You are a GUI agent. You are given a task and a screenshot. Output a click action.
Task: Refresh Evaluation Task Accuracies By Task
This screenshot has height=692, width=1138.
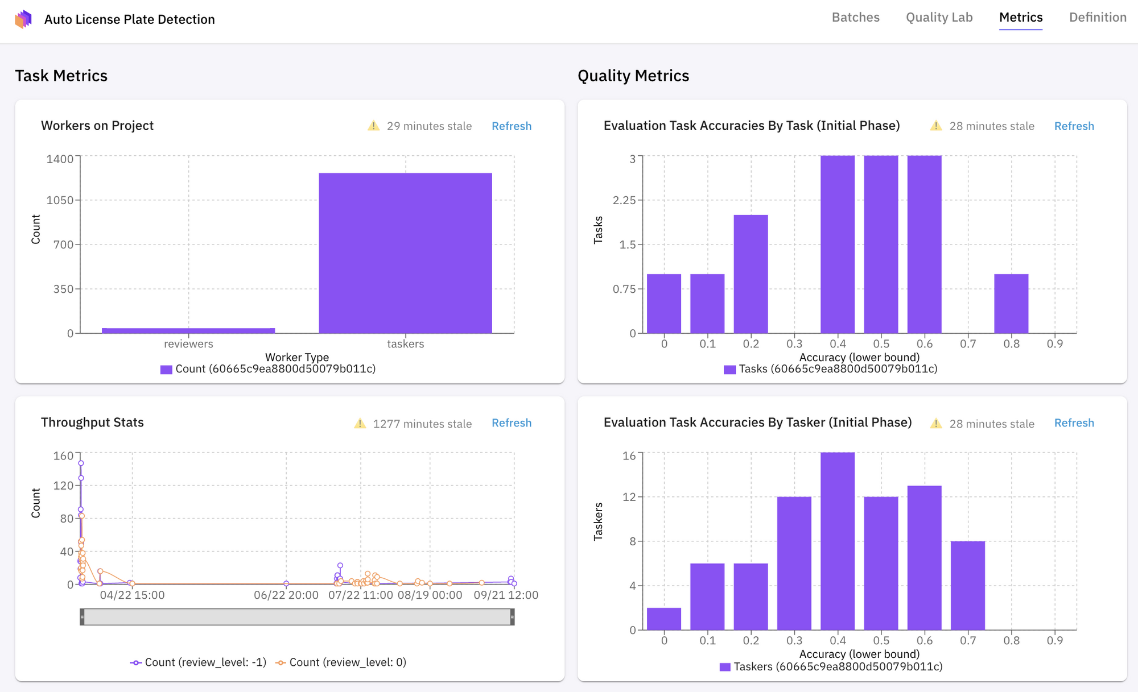1074,126
